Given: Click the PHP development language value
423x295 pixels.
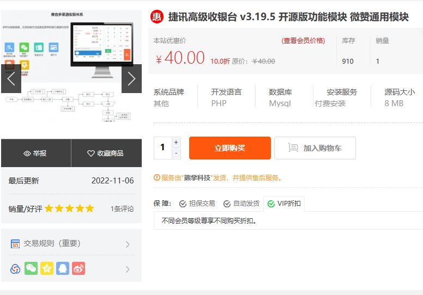Looking at the screenshot, I should pyautogui.click(x=219, y=103).
